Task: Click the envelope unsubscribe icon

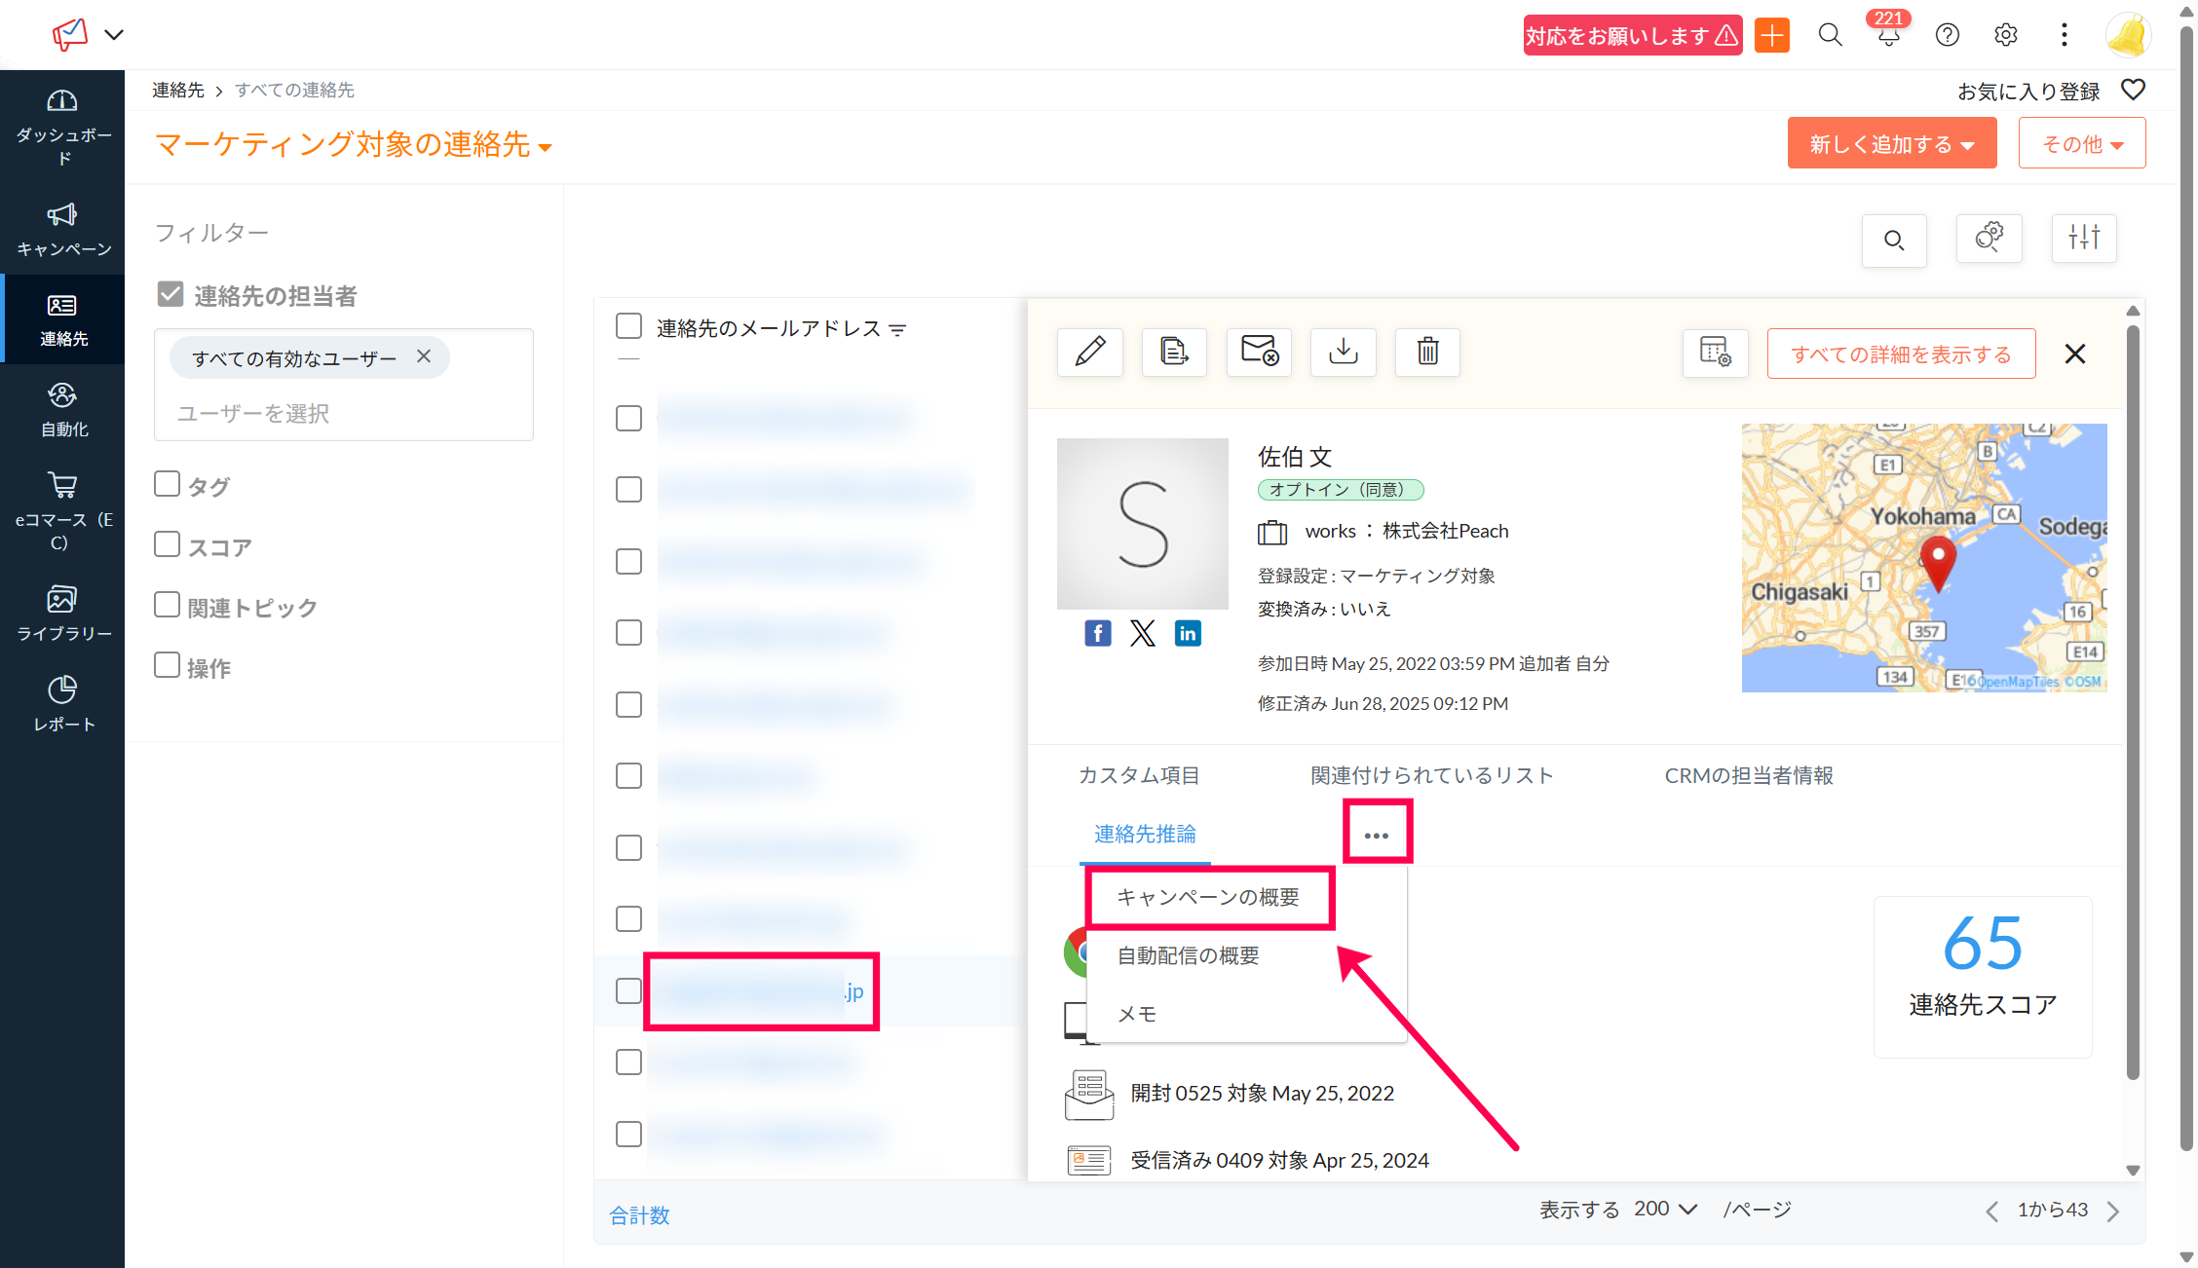Action: [1259, 352]
